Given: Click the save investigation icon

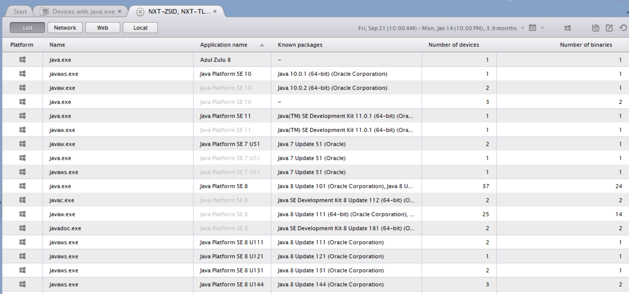Looking at the screenshot, I should (x=596, y=28).
